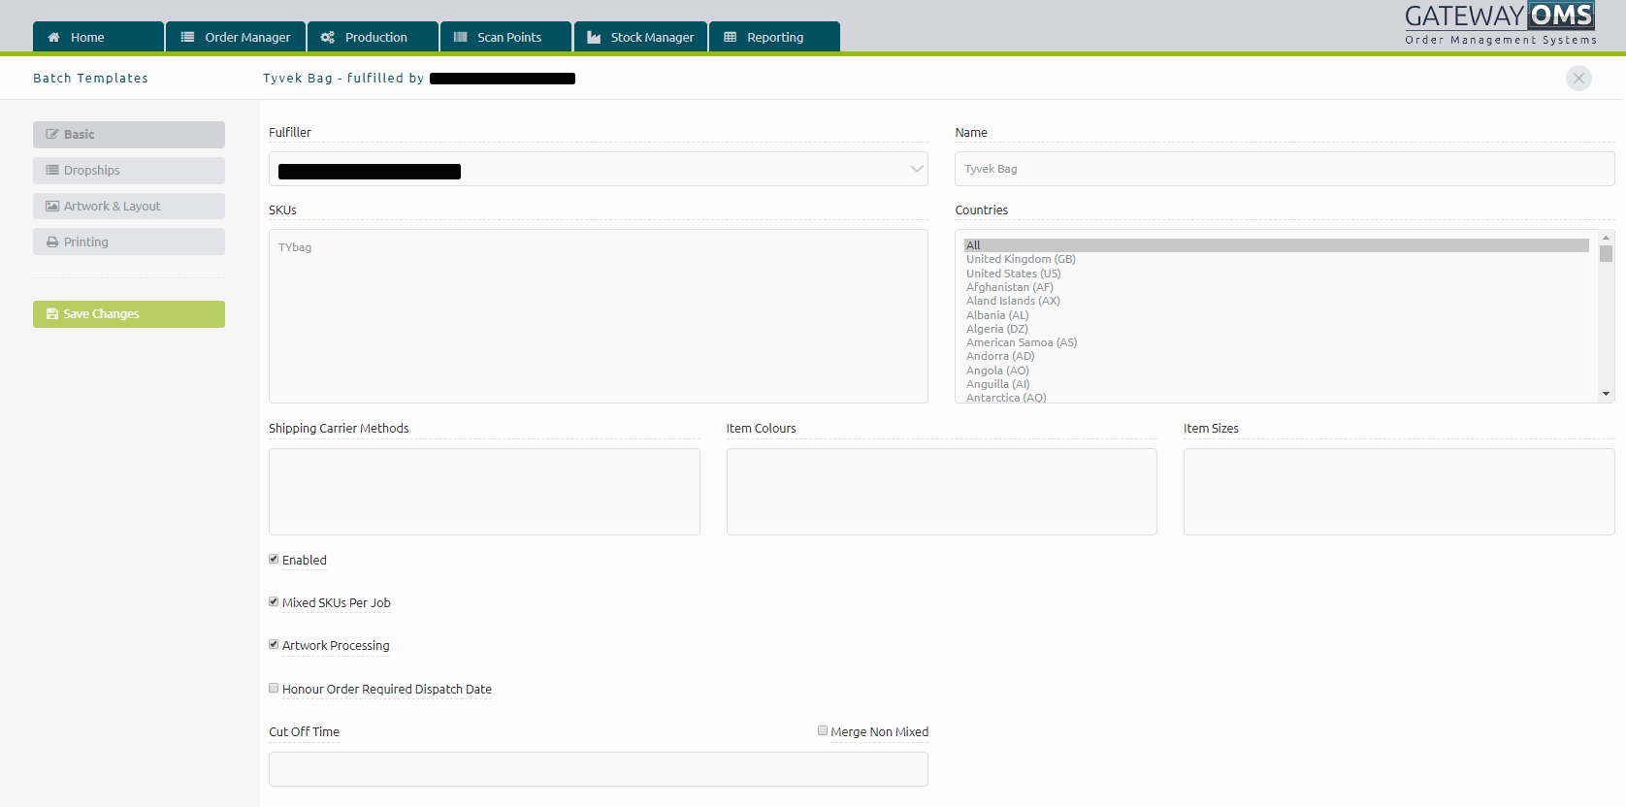Click the Reporting table icon
The width and height of the screenshot is (1626, 807).
point(731,38)
